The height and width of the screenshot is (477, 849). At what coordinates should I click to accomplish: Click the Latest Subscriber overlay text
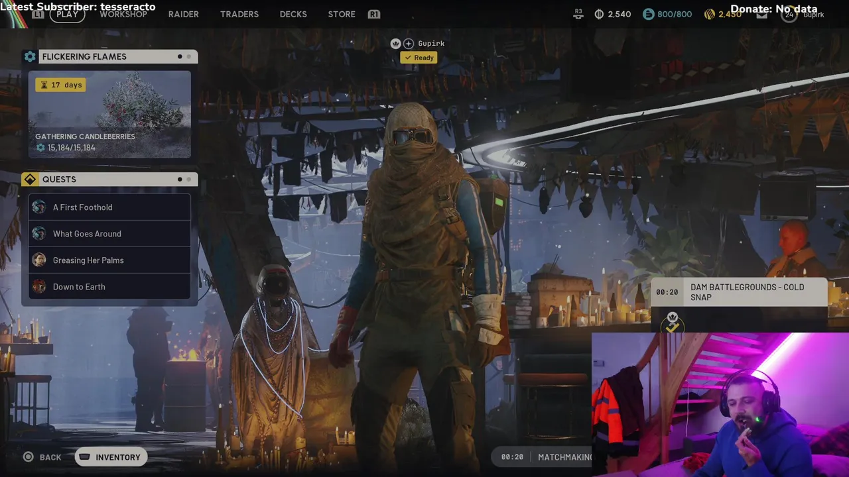78,7
